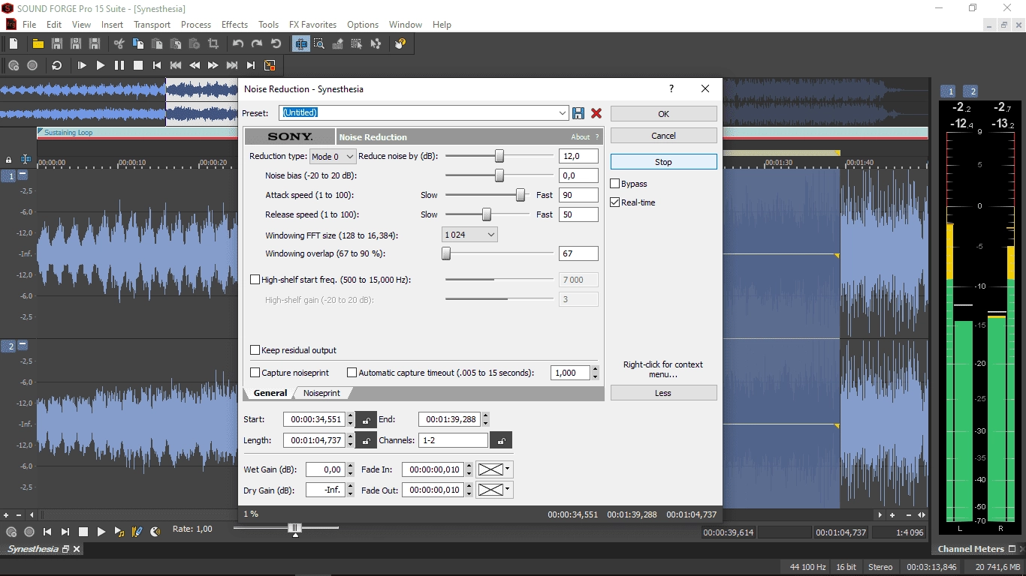Click Rewind in top transport toolbar
Viewport: 1026px width, 576px height.
pos(195,65)
